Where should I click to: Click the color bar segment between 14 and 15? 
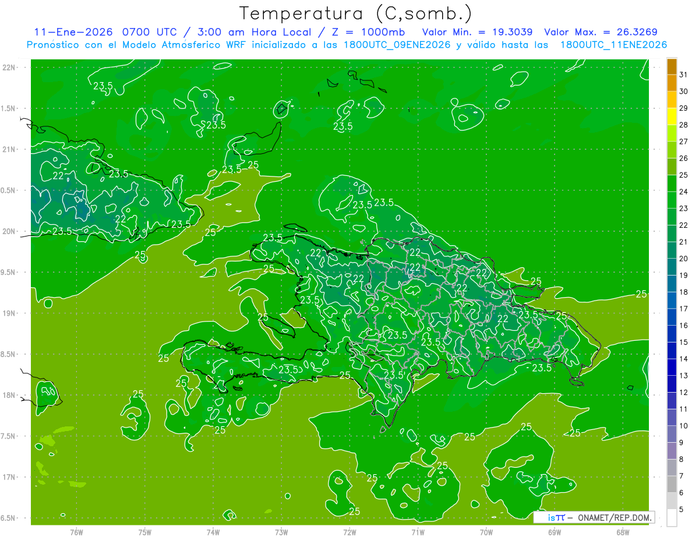click(x=672, y=351)
